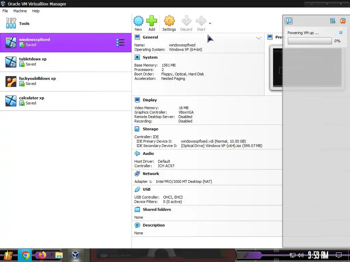Viewport: 350px width, 262px height.
Task: Click the Discard toolbar icon
Action: [x=186, y=21]
